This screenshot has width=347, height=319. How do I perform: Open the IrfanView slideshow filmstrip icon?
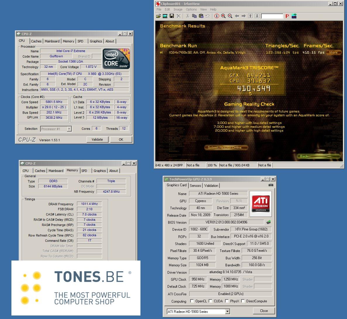165,16
